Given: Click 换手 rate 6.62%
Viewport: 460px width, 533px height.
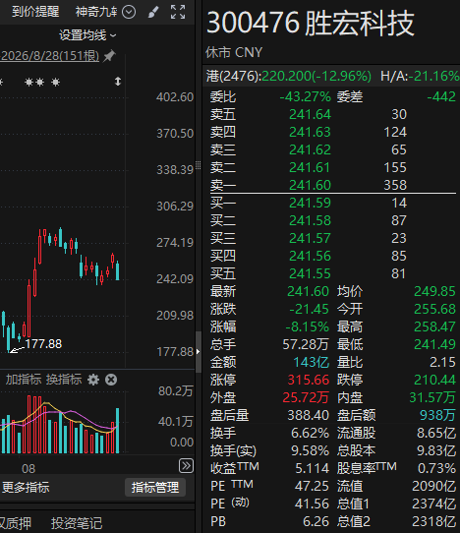Looking at the screenshot, I should (310, 433).
